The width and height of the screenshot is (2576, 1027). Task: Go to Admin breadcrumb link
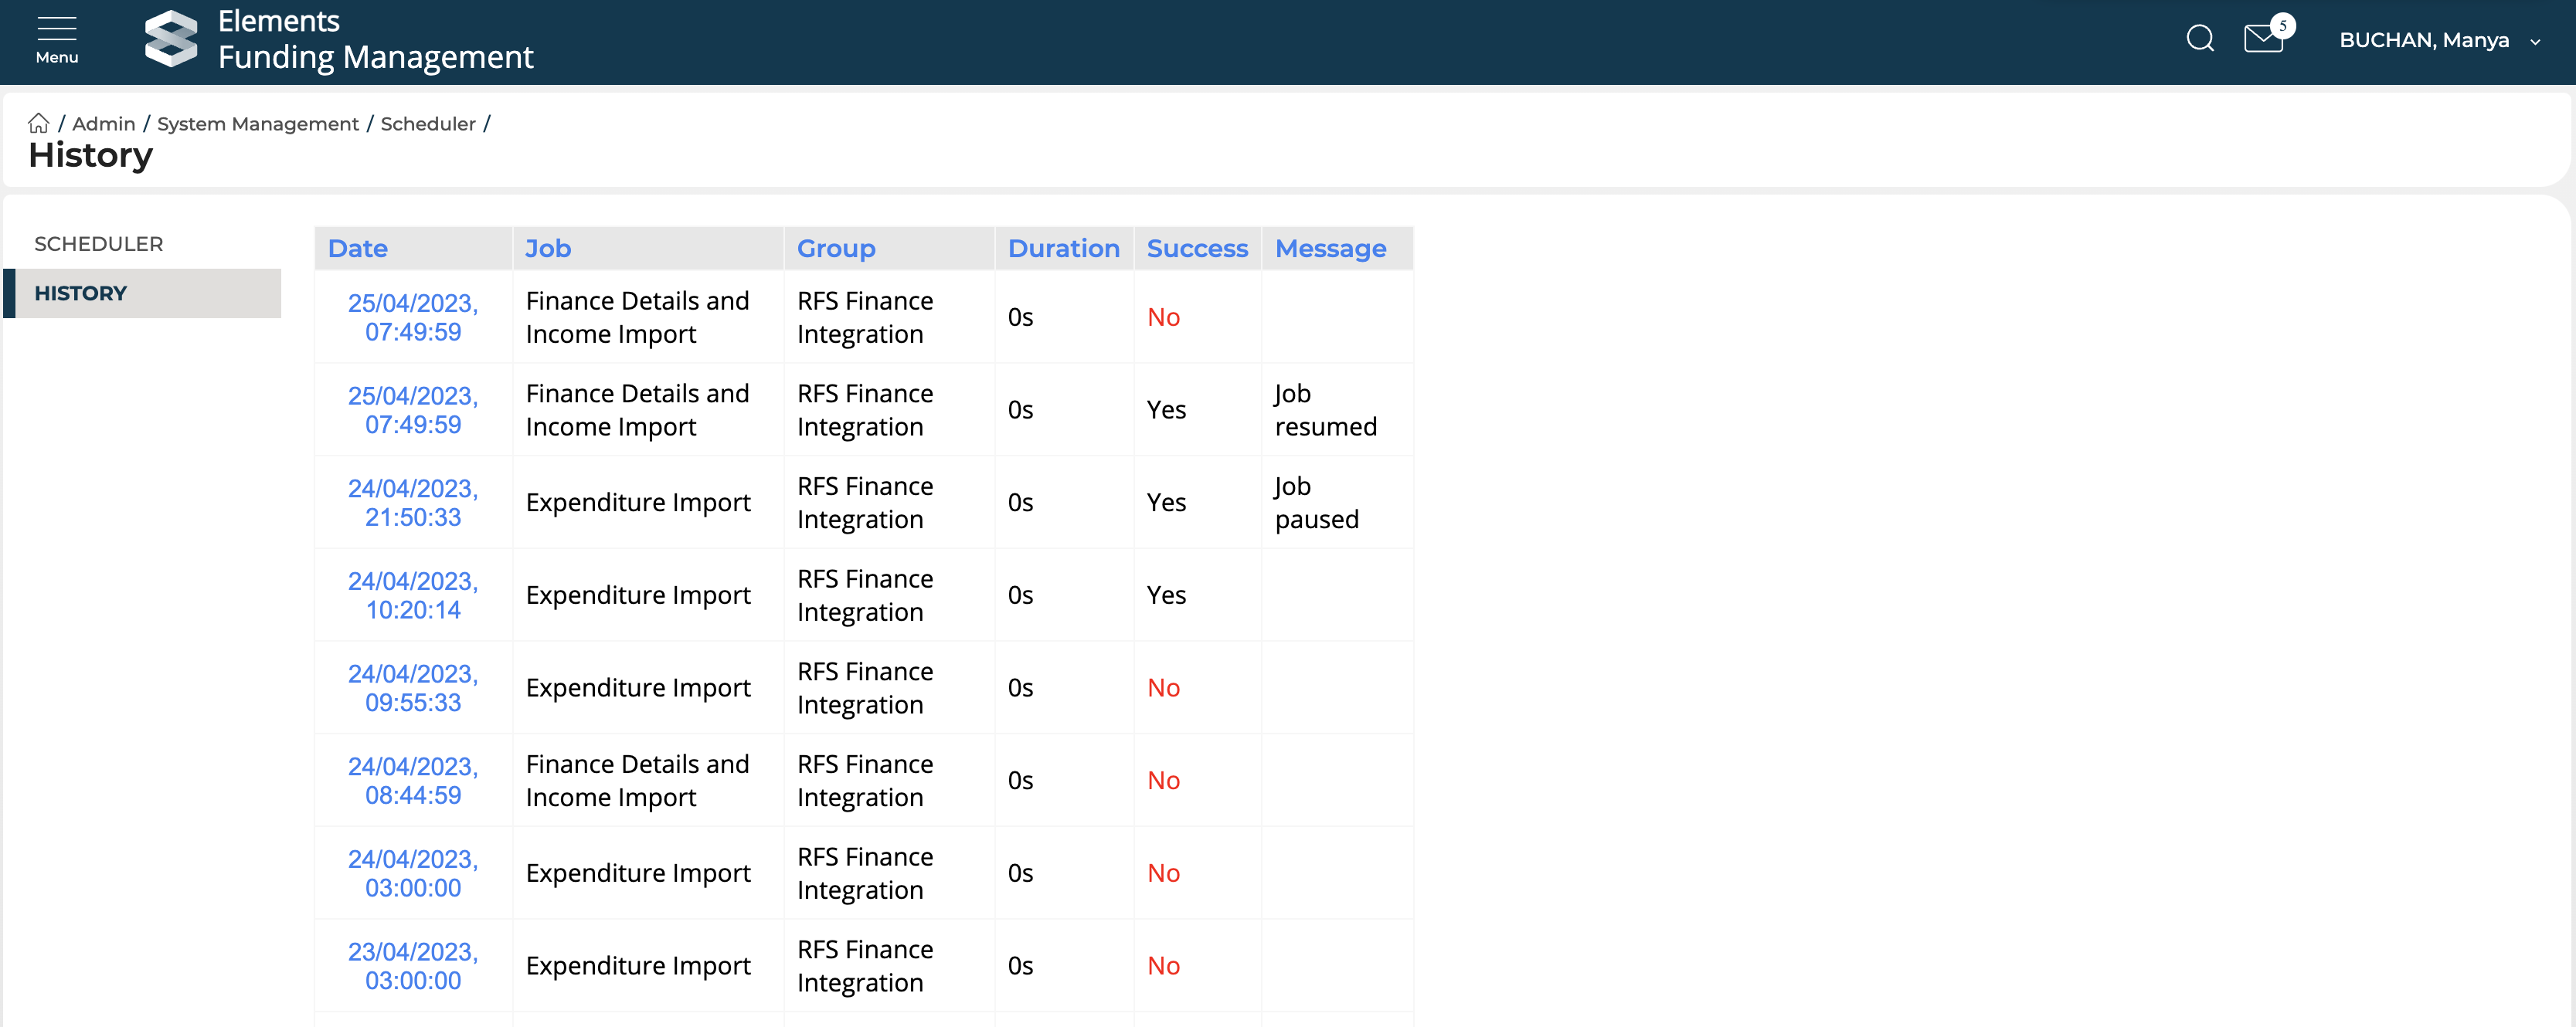pyautogui.click(x=103, y=124)
